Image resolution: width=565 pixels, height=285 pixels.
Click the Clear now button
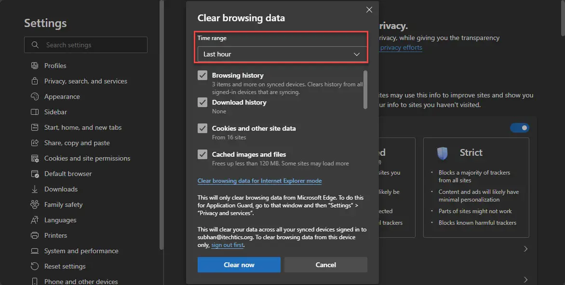(x=239, y=265)
